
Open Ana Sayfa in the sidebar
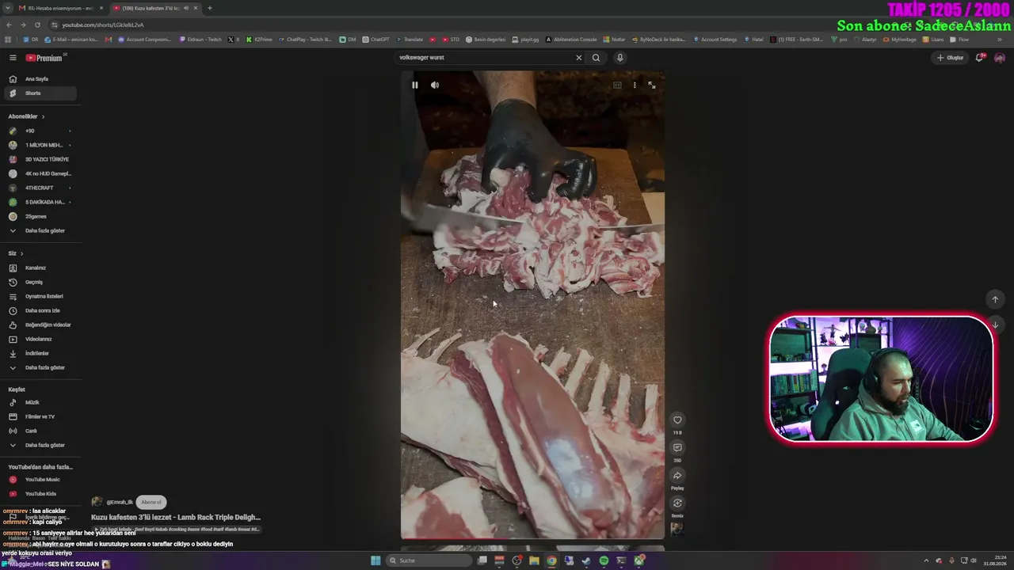(x=40, y=79)
